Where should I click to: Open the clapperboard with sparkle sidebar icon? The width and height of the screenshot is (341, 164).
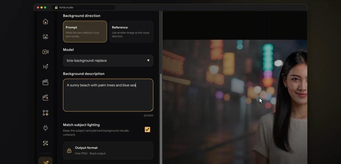[46, 97]
